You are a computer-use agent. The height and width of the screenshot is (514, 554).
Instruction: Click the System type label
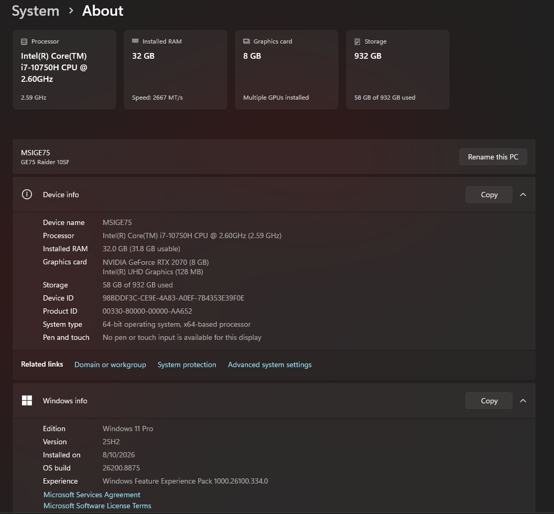[x=62, y=324]
